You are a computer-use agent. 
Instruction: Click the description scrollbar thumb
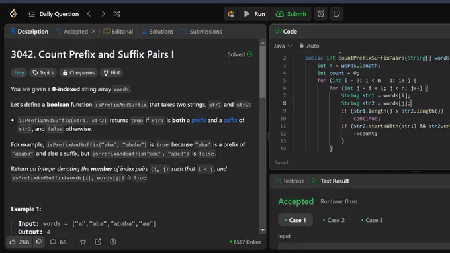[x=263, y=72]
